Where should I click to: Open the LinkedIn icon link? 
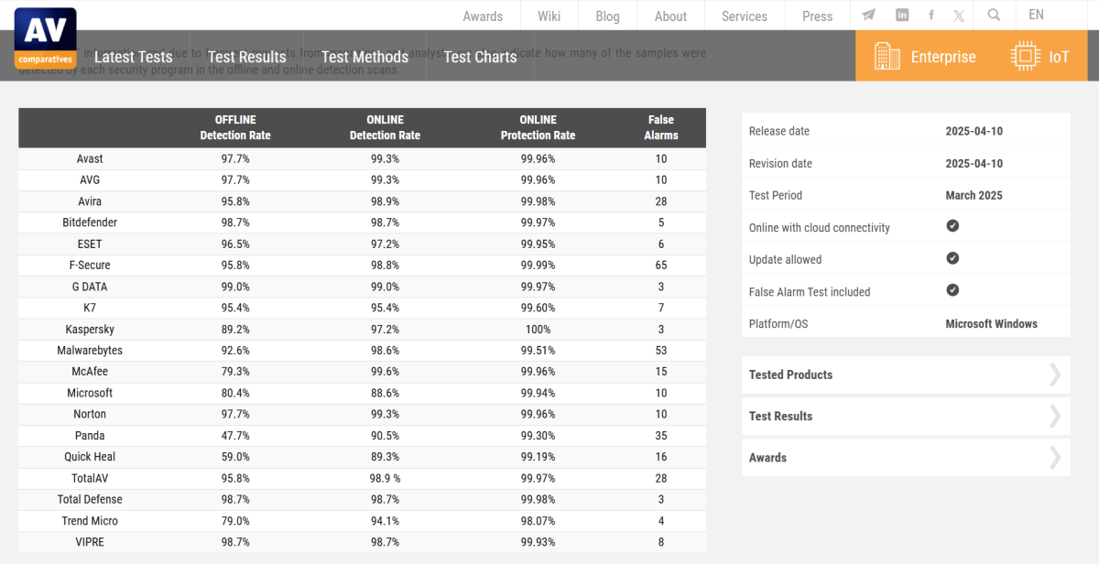tap(902, 16)
